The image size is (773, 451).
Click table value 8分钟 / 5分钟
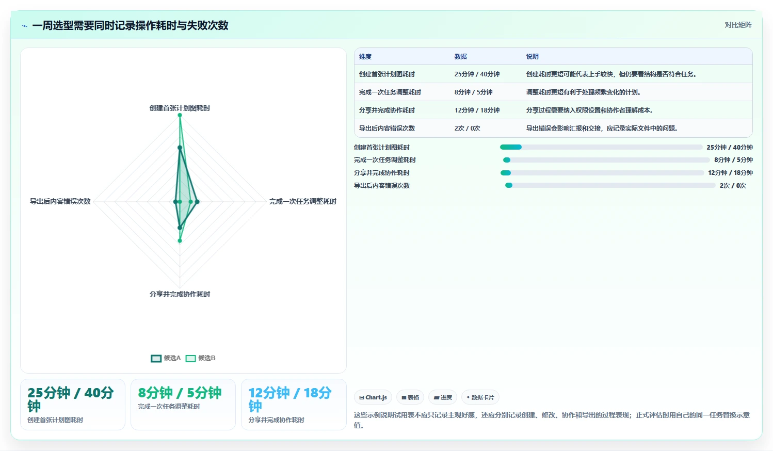(x=474, y=92)
